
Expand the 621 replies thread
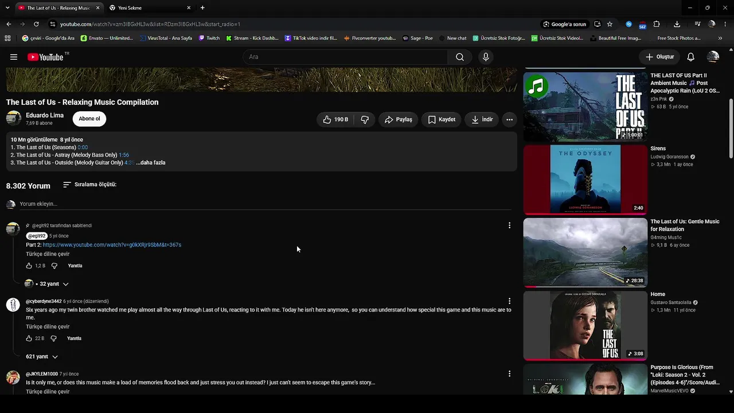click(x=42, y=357)
